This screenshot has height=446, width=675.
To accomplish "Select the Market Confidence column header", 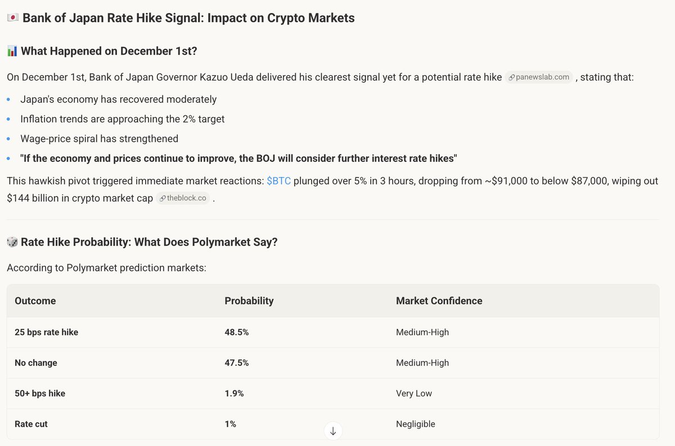I will coord(439,301).
